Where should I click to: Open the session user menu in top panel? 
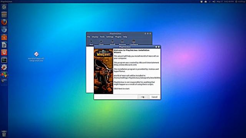(240, 2)
